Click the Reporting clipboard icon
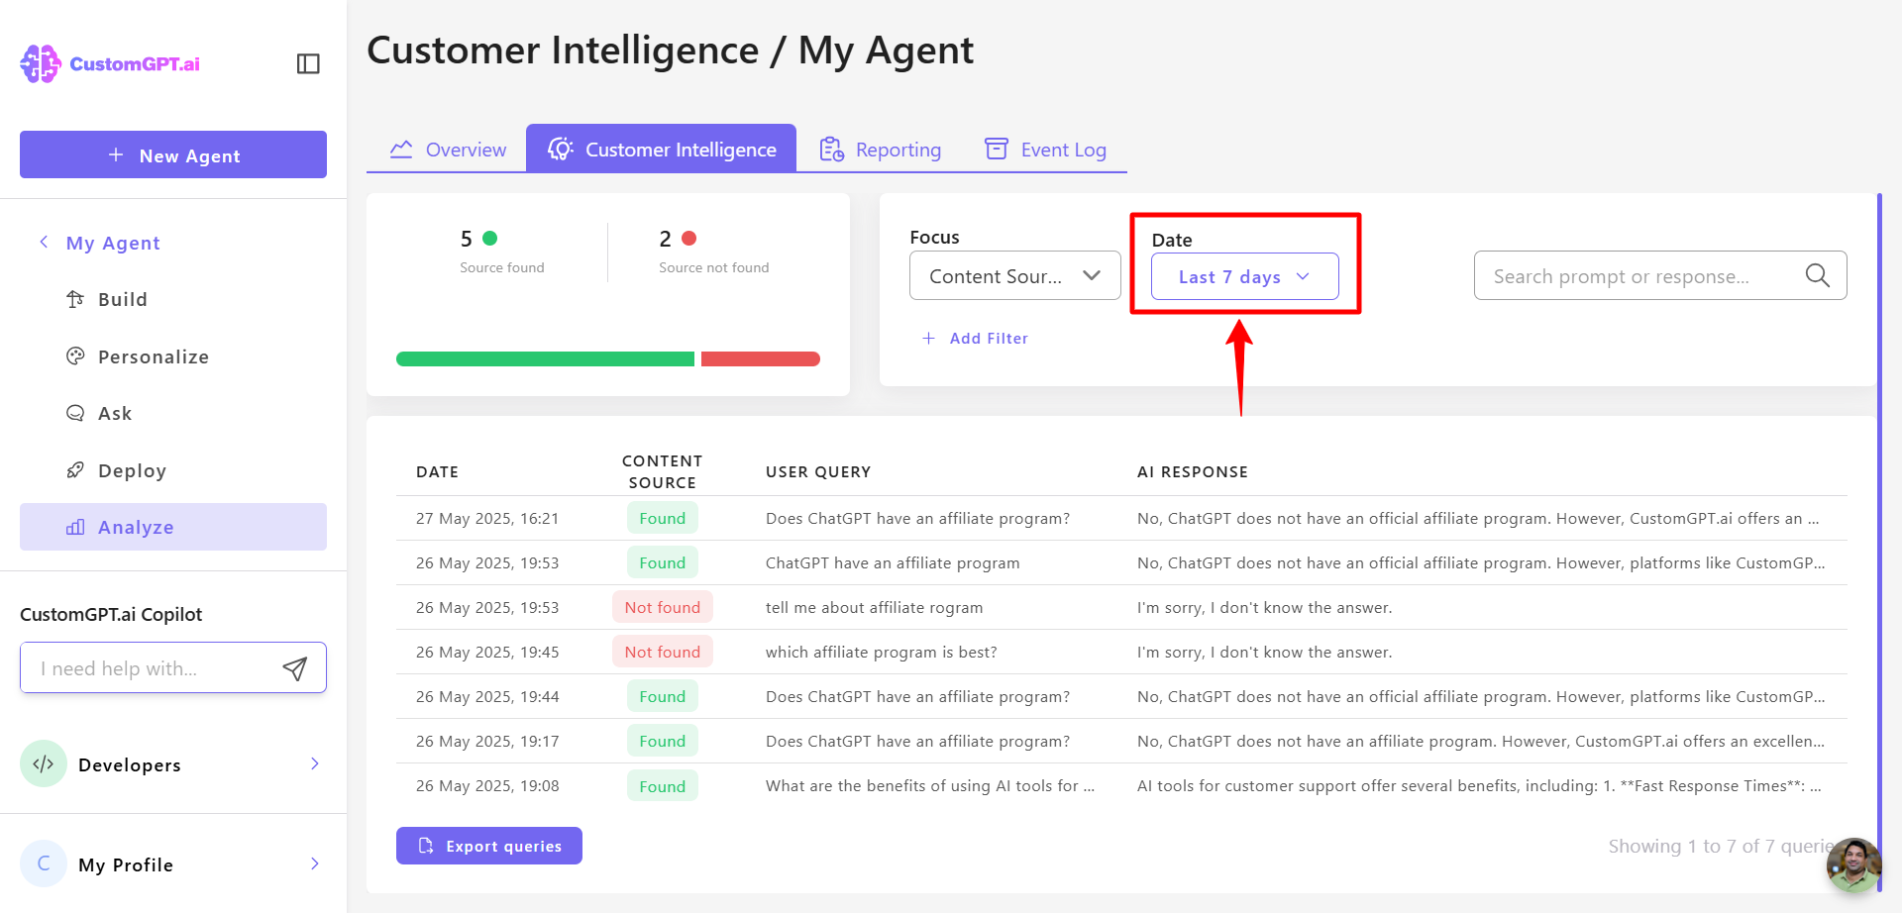 831,150
